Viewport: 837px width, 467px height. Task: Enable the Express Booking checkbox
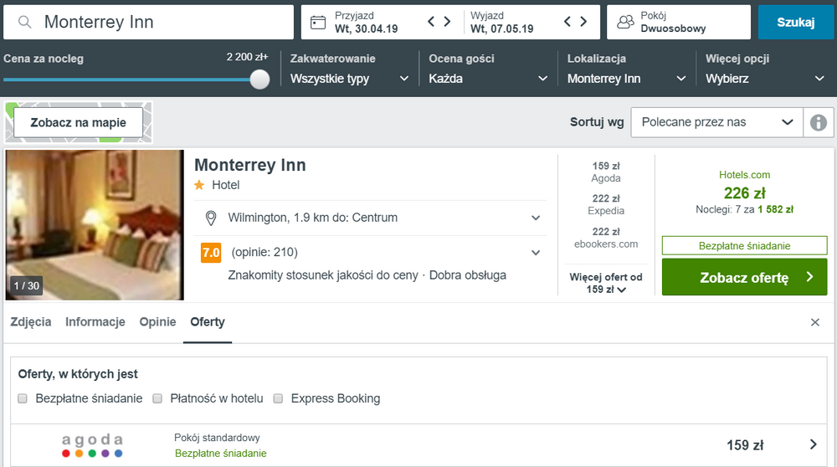click(x=278, y=398)
